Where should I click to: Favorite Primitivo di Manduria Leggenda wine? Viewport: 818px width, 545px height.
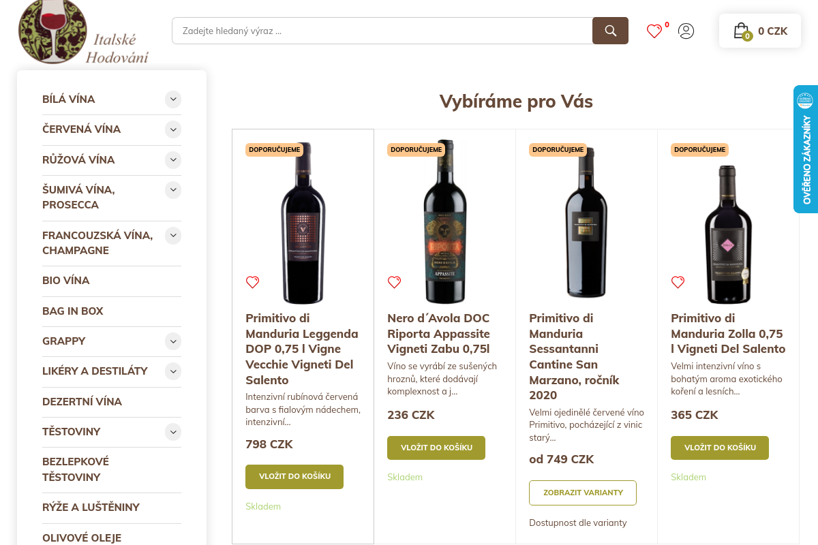coord(253,282)
